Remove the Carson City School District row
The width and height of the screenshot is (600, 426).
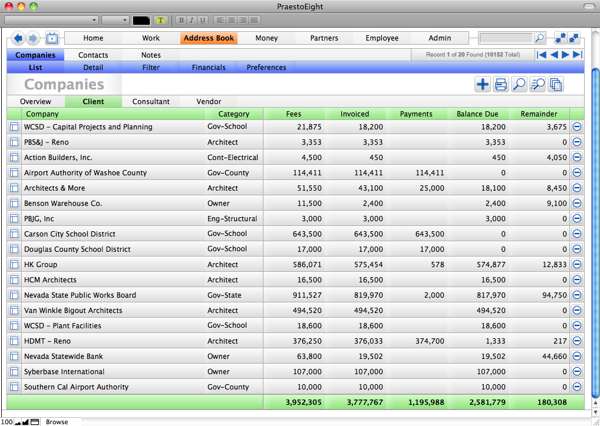coord(576,234)
